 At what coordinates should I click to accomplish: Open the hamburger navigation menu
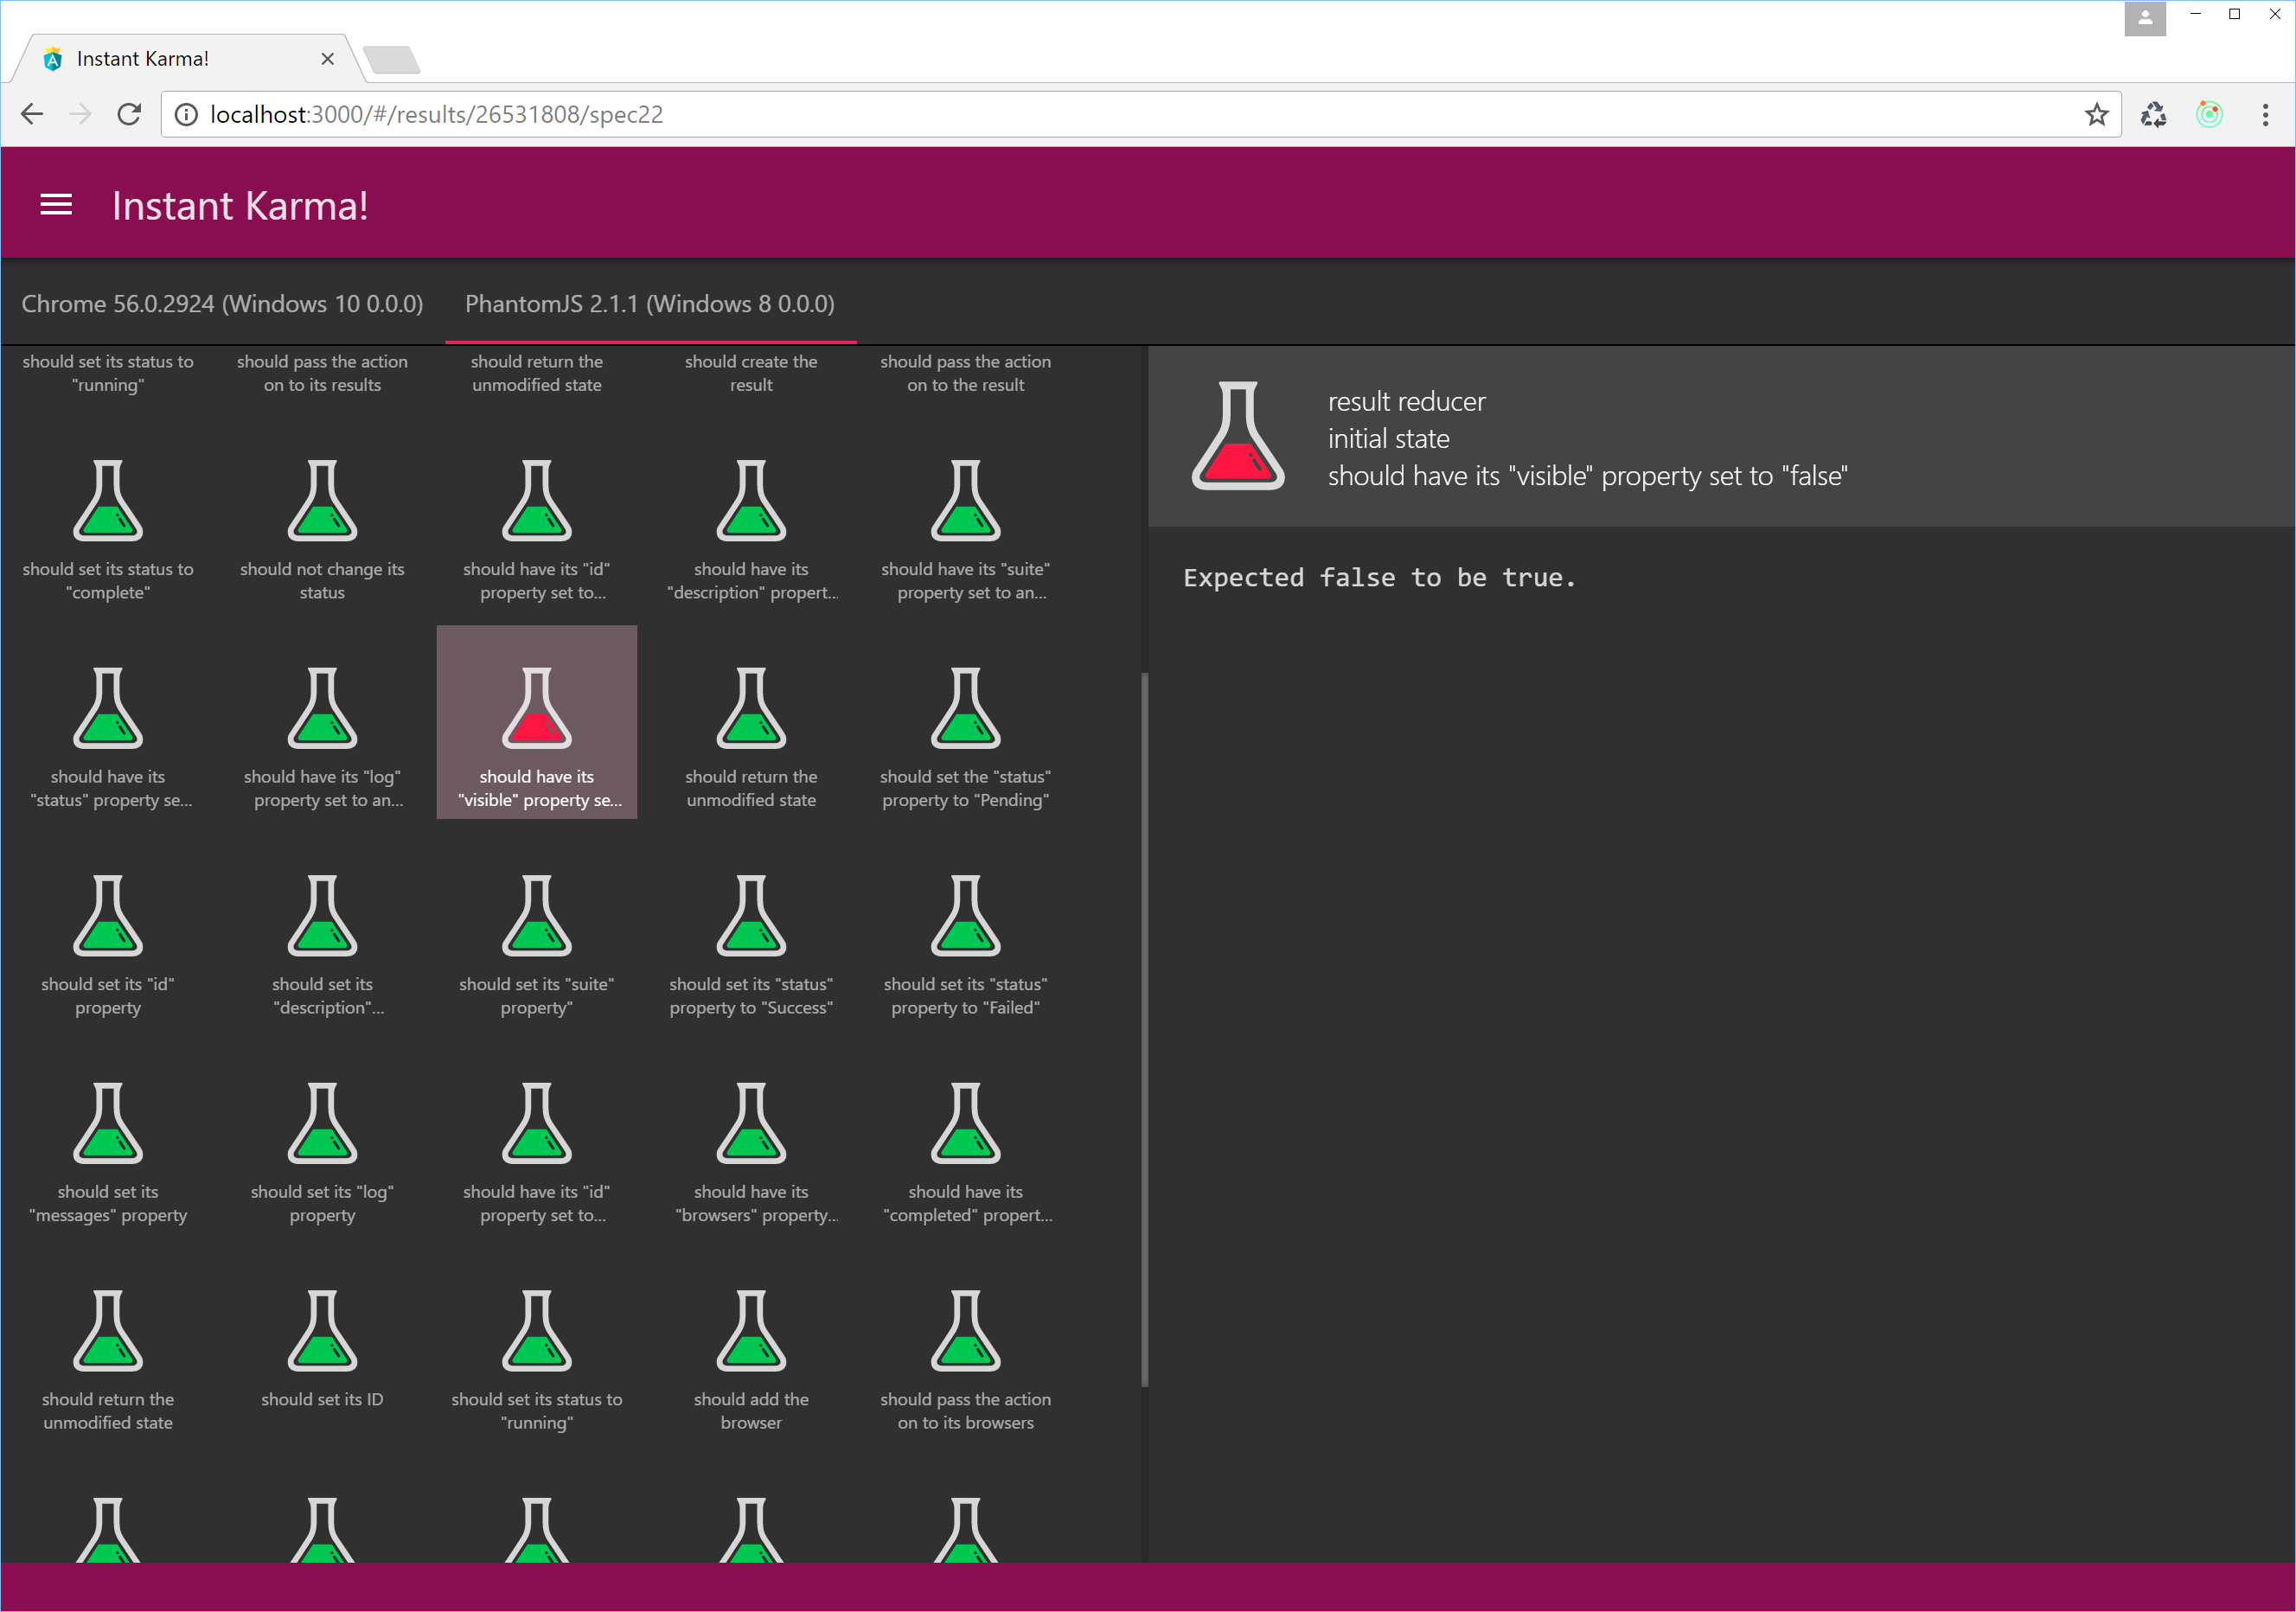[56, 205]
